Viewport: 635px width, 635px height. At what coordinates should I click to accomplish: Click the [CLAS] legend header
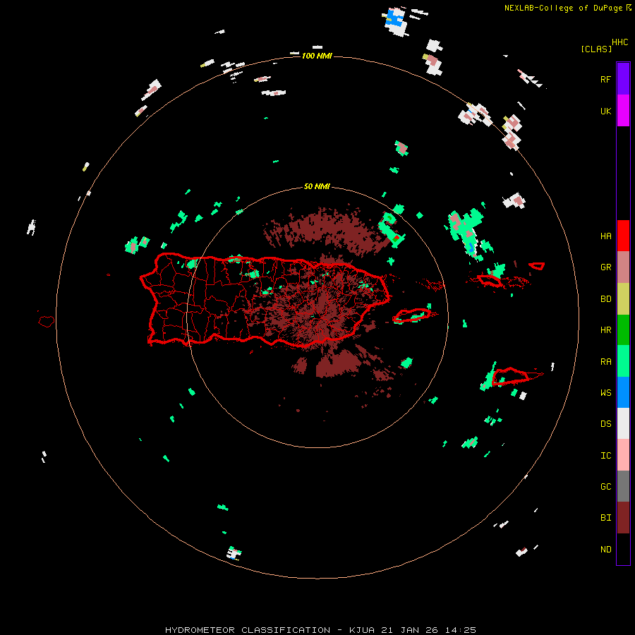click(596, 49)
